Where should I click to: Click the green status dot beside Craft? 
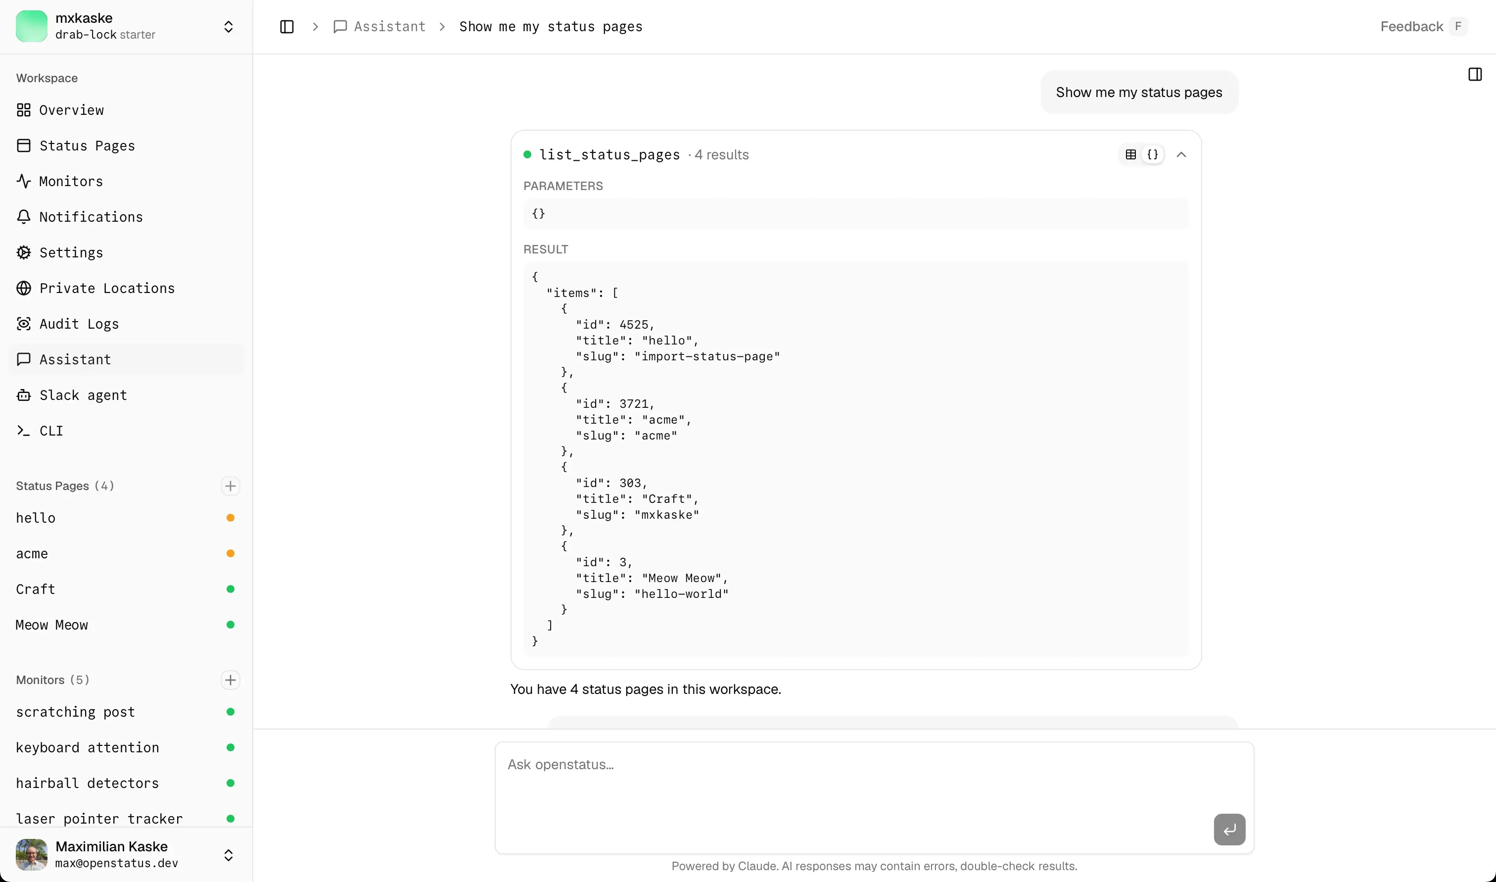(x=231, y=589)
